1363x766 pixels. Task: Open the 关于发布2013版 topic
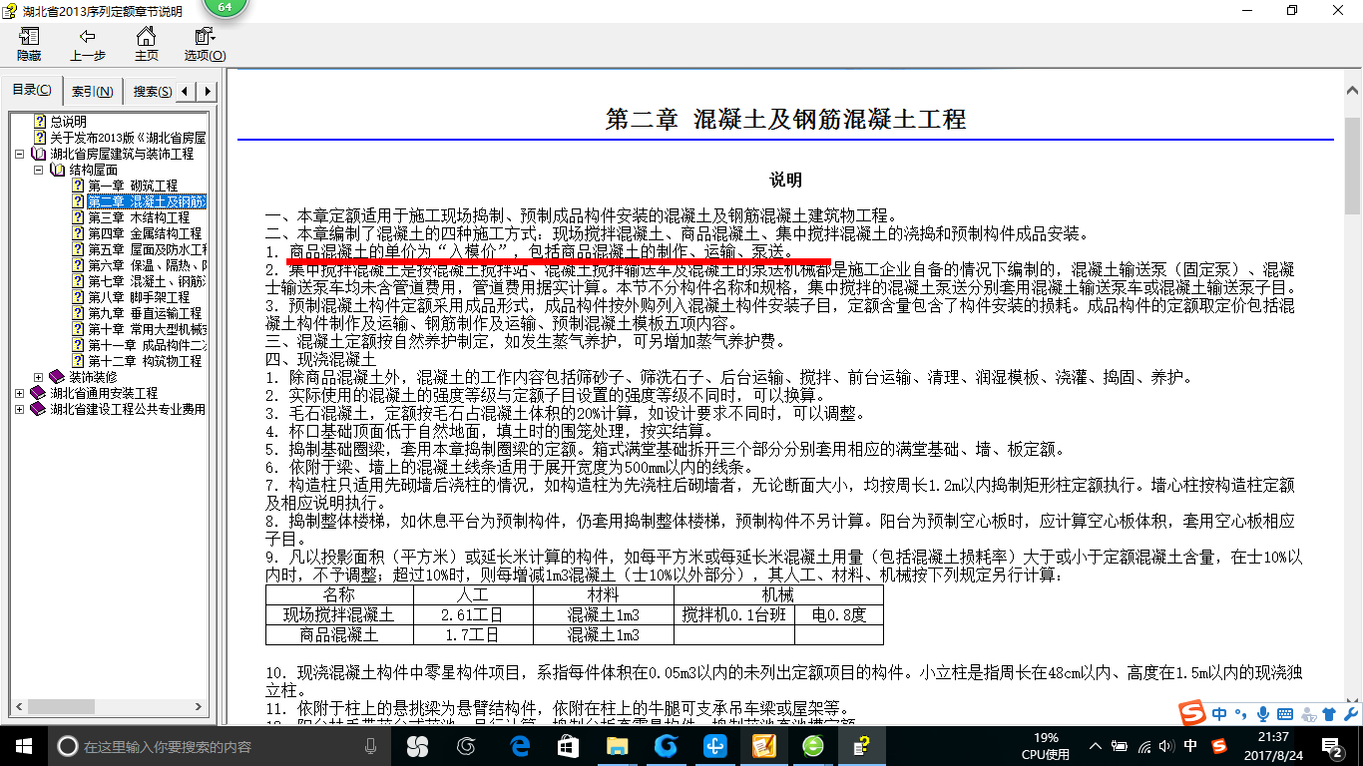tap(128, 138)
